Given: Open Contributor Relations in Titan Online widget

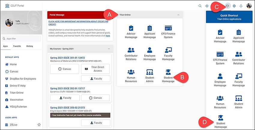Looking at the screenshot, I should tap(131, 54).
